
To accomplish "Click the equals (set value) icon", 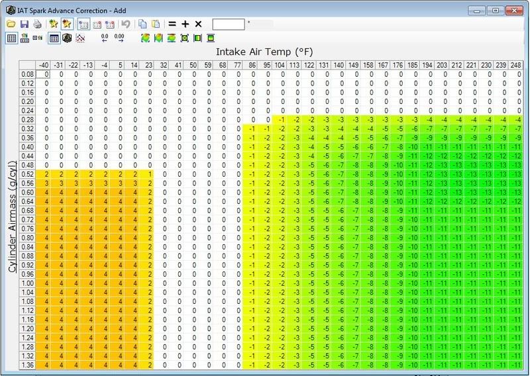I will coord(172,24).
